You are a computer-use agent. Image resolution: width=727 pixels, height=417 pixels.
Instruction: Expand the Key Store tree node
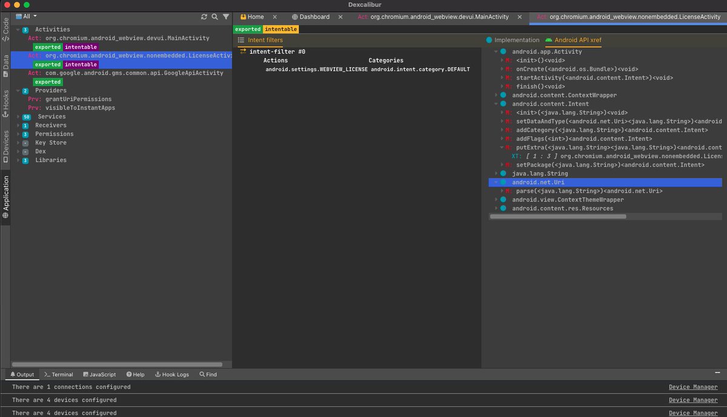pyautogui.click(x=18, y=143)
